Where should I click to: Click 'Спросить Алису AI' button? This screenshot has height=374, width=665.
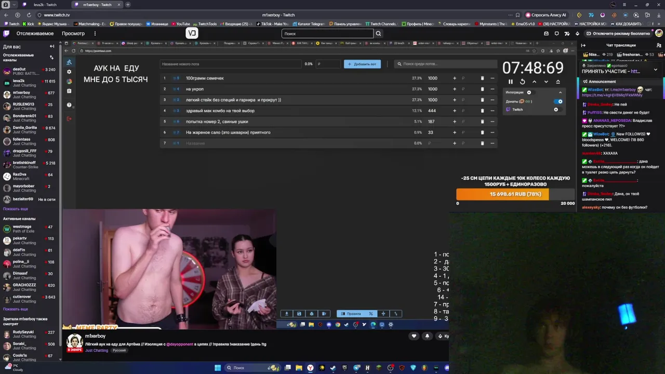(x=546, y=15)
